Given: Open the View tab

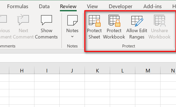Looking at the screenshot, I should 92,6.
